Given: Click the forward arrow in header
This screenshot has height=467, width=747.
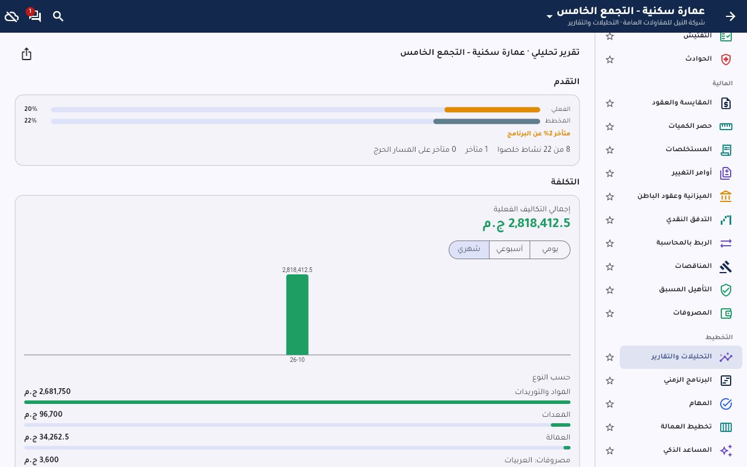Looking at the screenshot, I should coord(731,16).
